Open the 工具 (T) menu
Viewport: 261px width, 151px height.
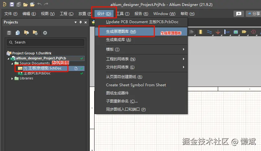click(x=123, y=14)
